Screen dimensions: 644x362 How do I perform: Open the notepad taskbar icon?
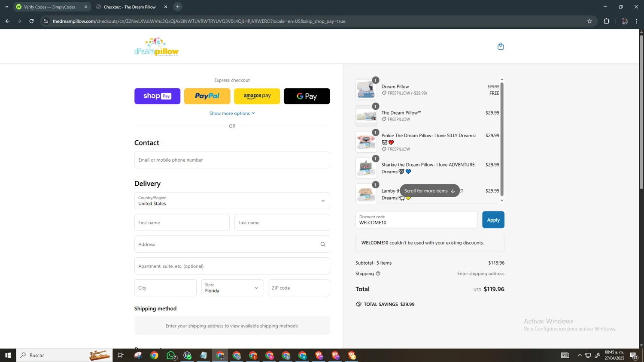coord(204,355)
